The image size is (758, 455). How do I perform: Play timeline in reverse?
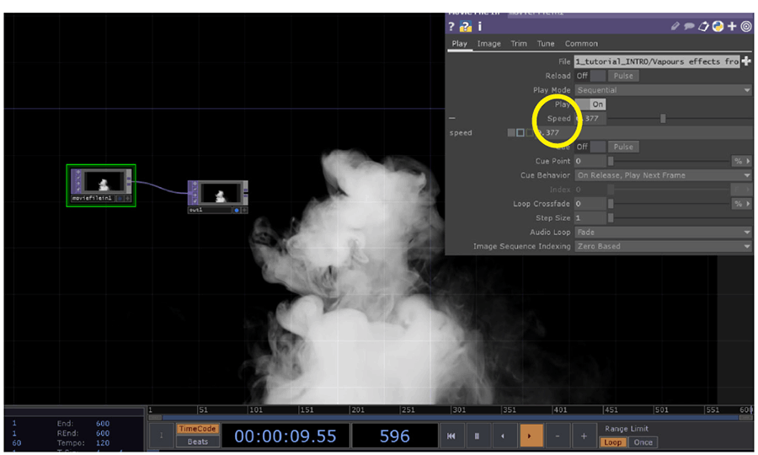click(503, 436)
